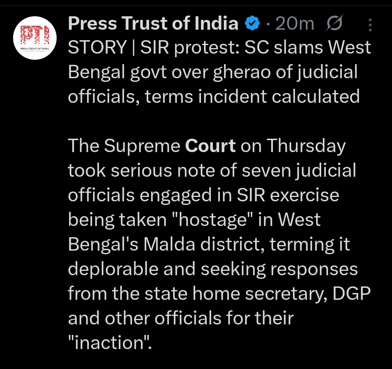This screenshot has height=369, width=392.
Task: Open the Press Trust of India account name
Action: tap(153, 24)
